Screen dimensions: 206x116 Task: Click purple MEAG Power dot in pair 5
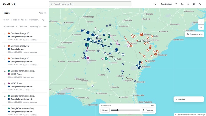(9, 83)
